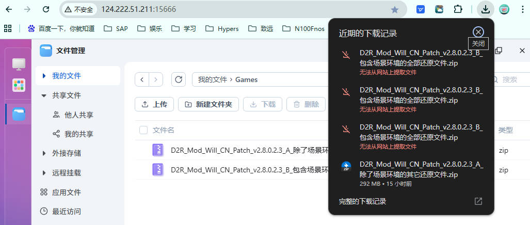Click Games in the breadcrumb path
This screenshot has height=225, width=530.
point(246,79)
